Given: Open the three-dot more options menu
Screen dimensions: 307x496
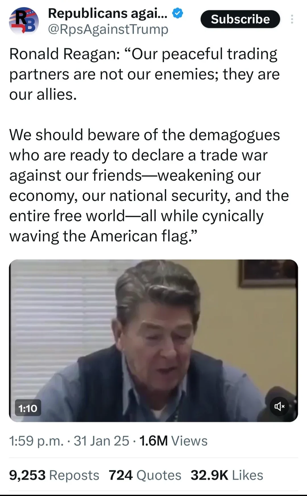Looking at the screenshot, I should [x=292, y=19].
